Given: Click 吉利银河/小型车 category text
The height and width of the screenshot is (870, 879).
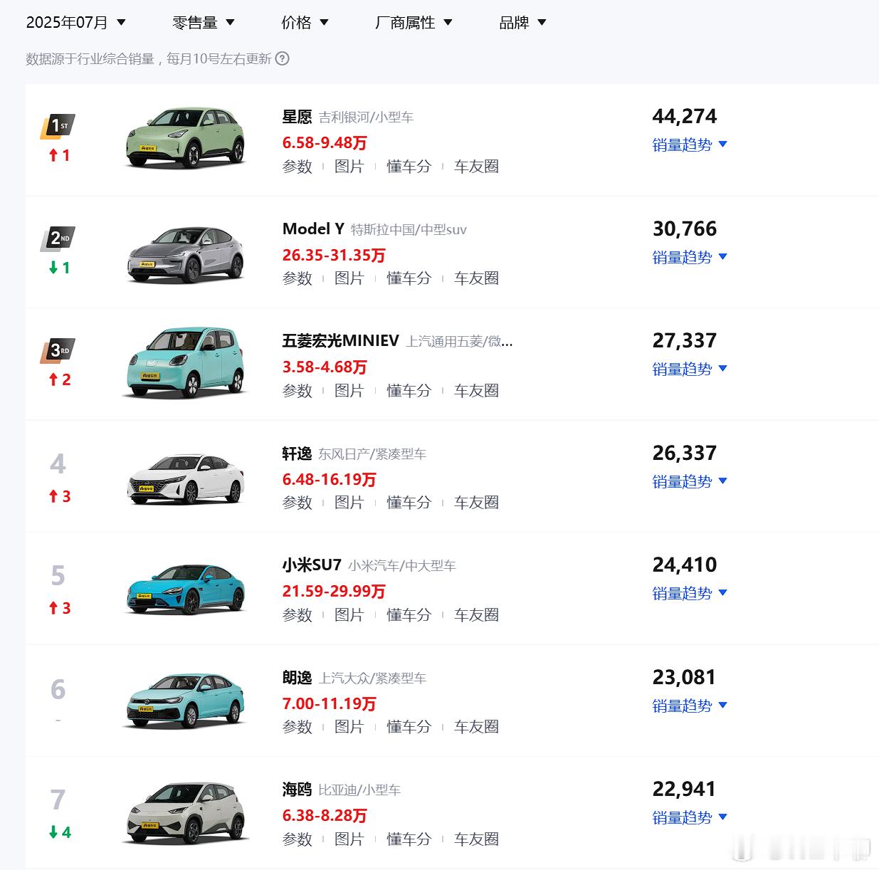Looking at the screenshot, I should point(366,117).
